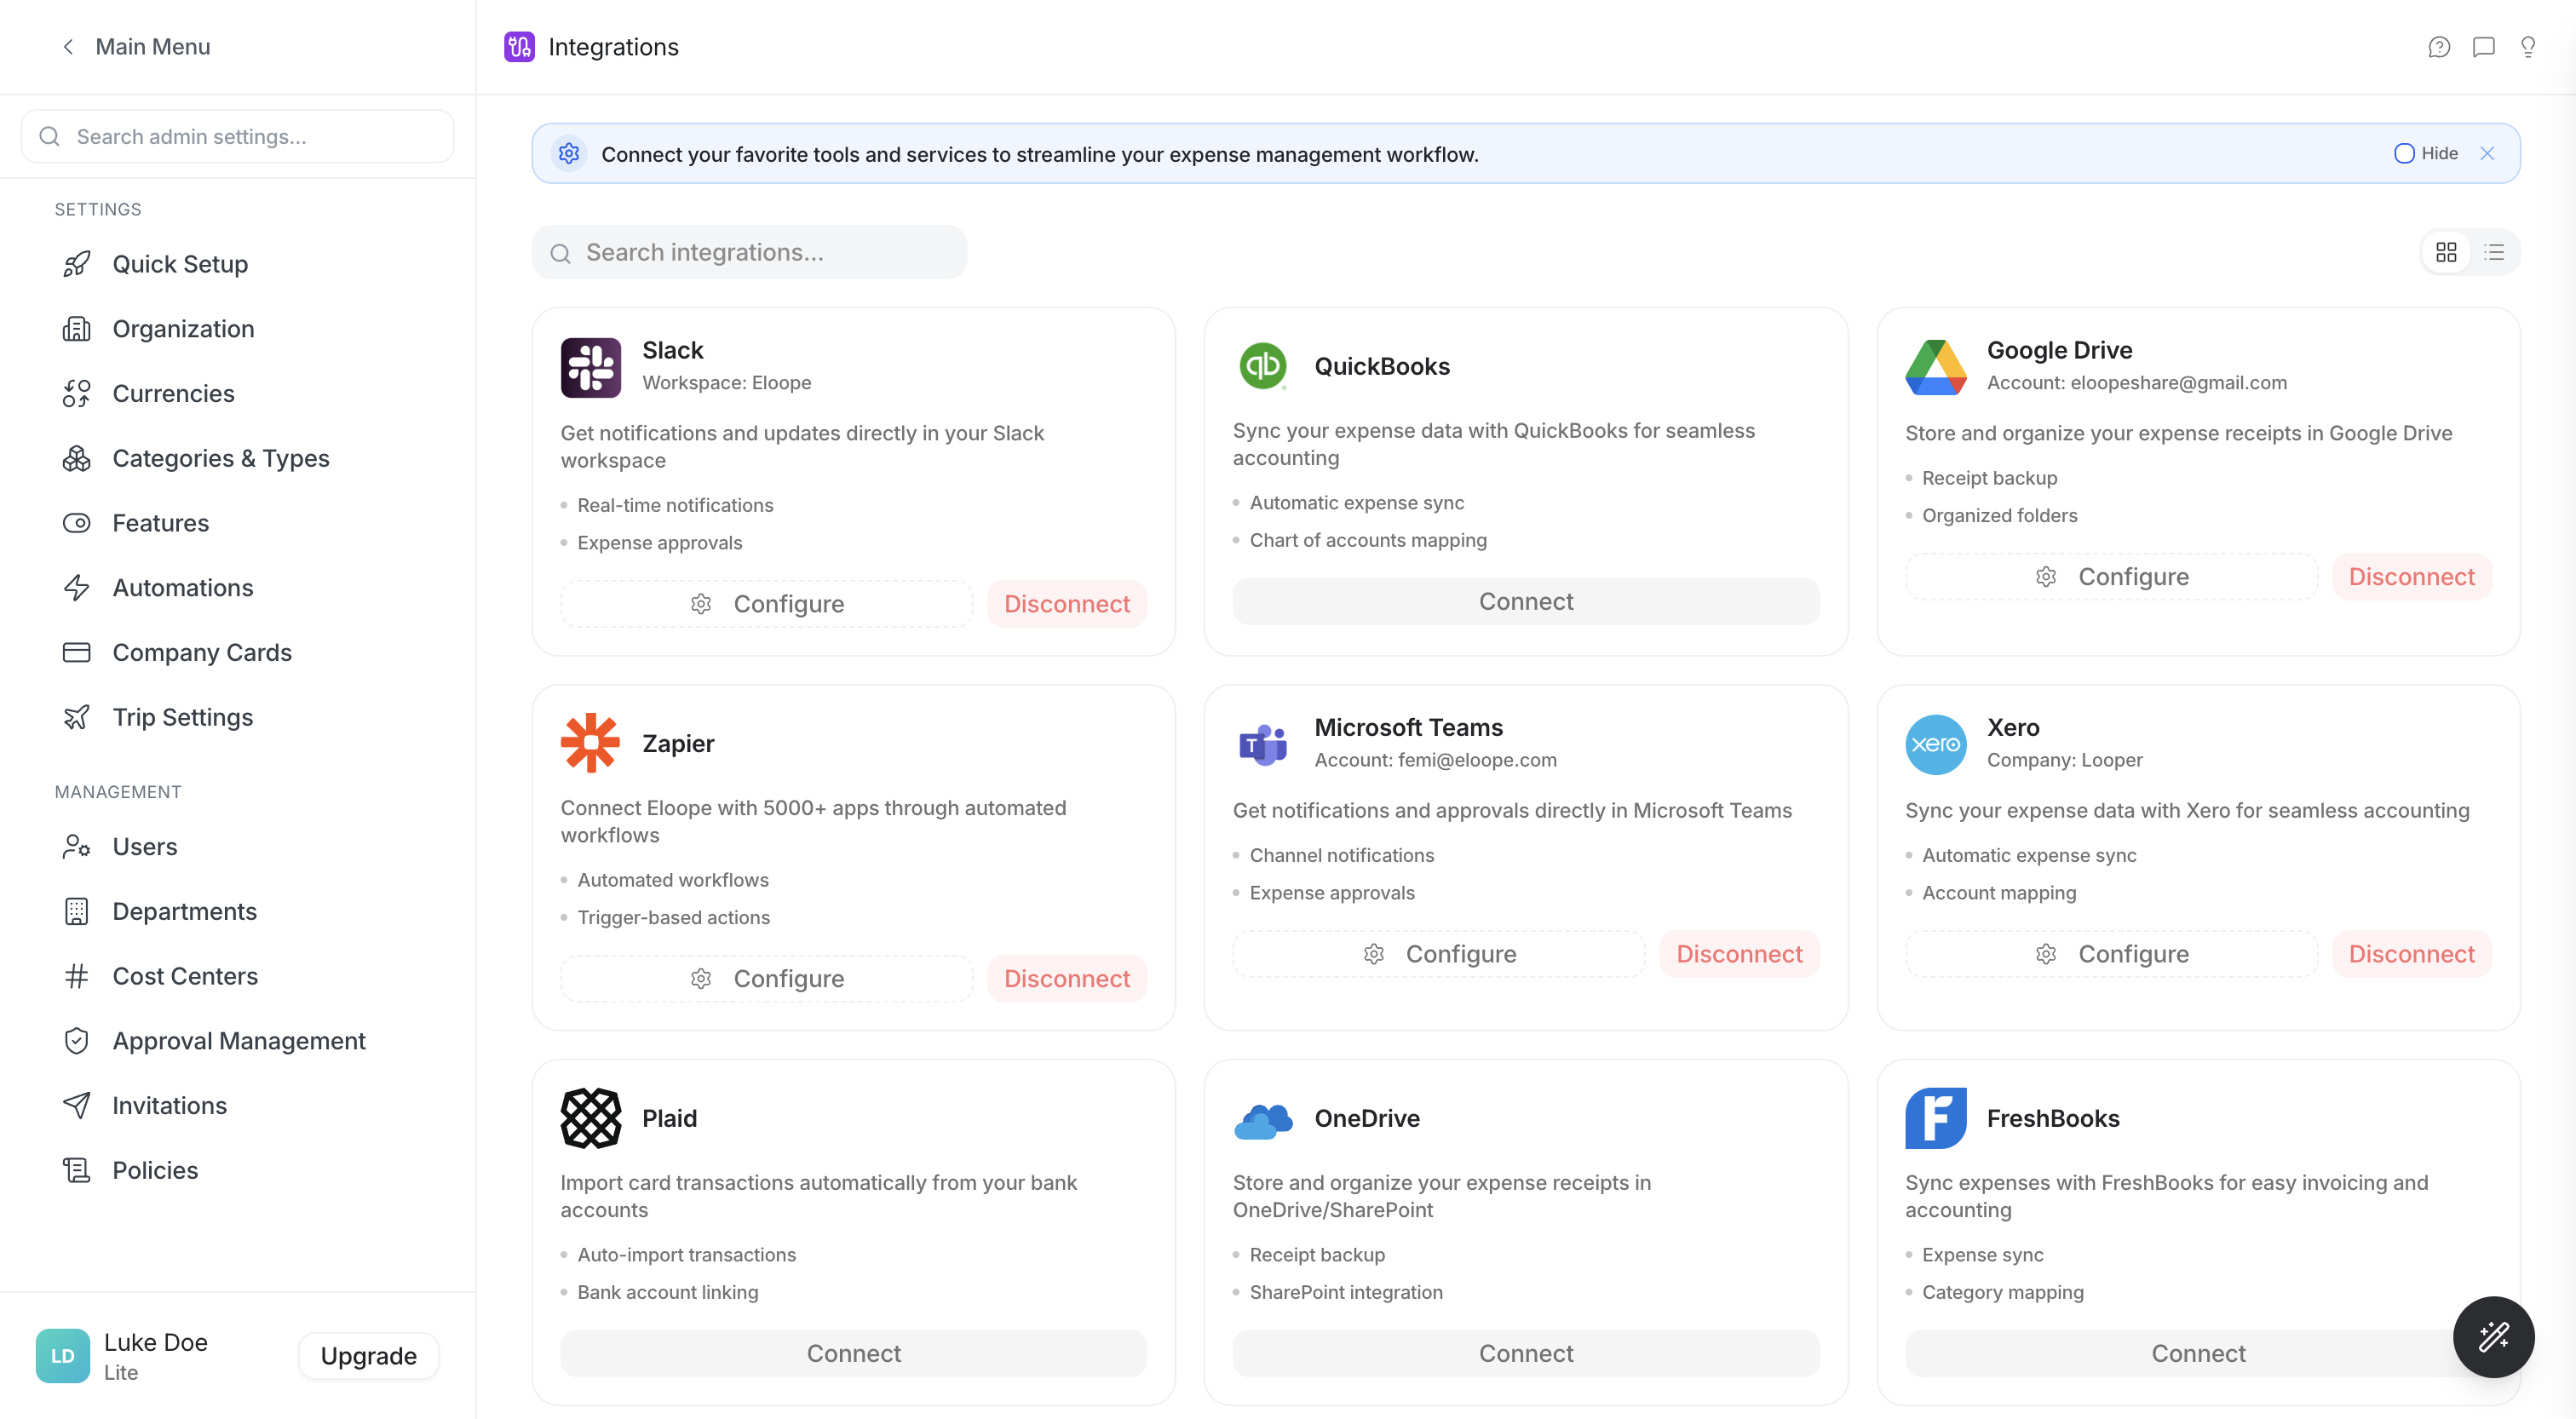The image size is (2576, 1419).
Task: Open Automations settings page
Action: click(x=182, y=588)
